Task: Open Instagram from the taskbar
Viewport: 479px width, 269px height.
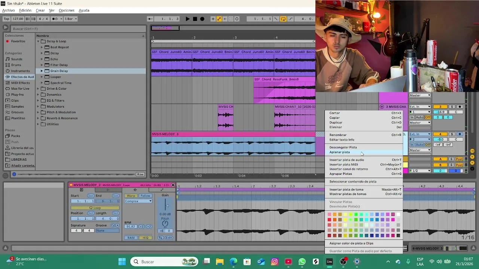Action: coord(275,262)
